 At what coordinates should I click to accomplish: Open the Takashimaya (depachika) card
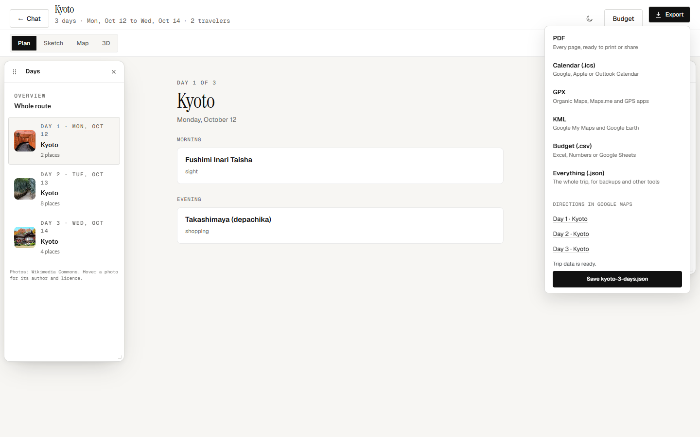point(340,226)
